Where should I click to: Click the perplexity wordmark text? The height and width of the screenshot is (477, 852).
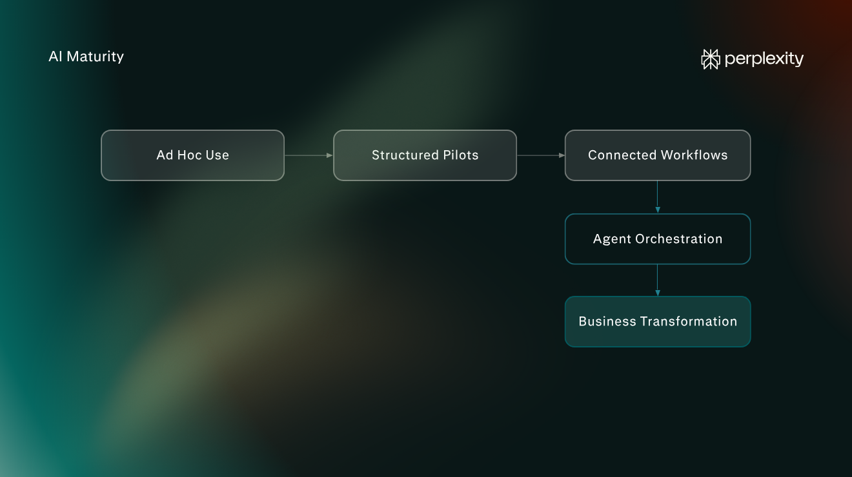[764, 60]
